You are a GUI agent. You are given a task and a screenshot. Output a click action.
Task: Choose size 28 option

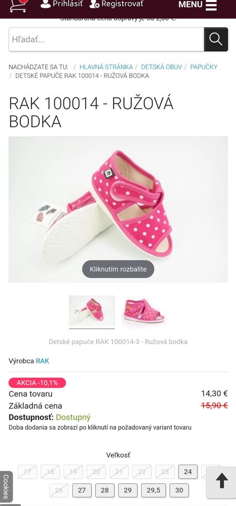105,490
